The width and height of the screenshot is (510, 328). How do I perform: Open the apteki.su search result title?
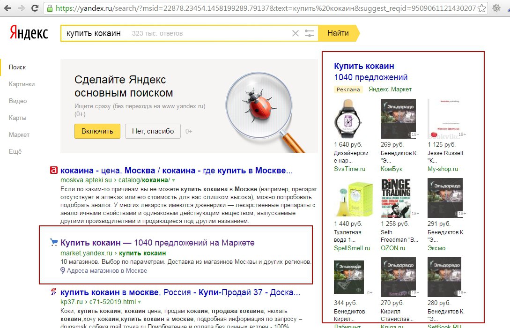(x=177, y=171)
